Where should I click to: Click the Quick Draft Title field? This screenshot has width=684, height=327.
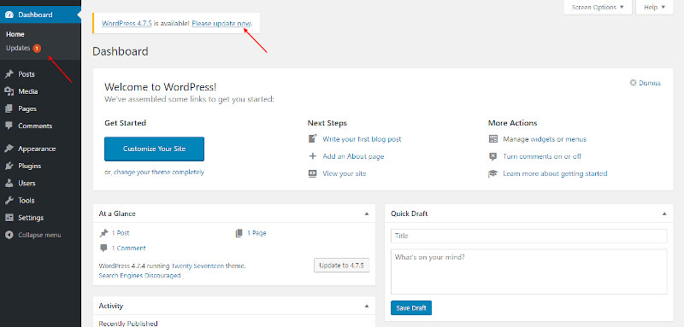click(x=529, y=236)
